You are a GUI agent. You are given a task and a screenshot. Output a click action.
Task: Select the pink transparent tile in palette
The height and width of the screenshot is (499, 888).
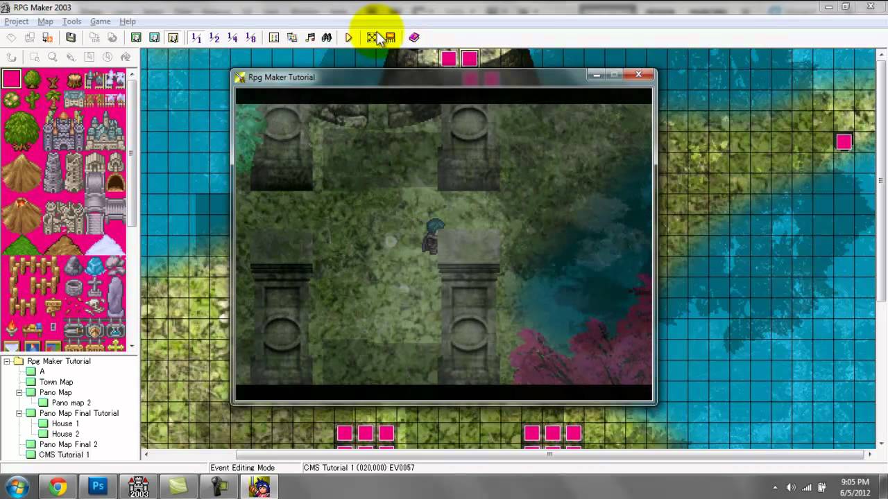(11, 79)
